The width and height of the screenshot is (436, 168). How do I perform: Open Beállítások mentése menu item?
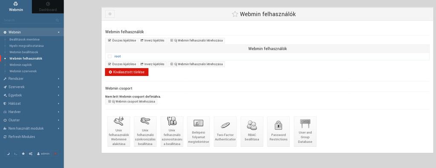pyautogui.click(x=24, y=39)
